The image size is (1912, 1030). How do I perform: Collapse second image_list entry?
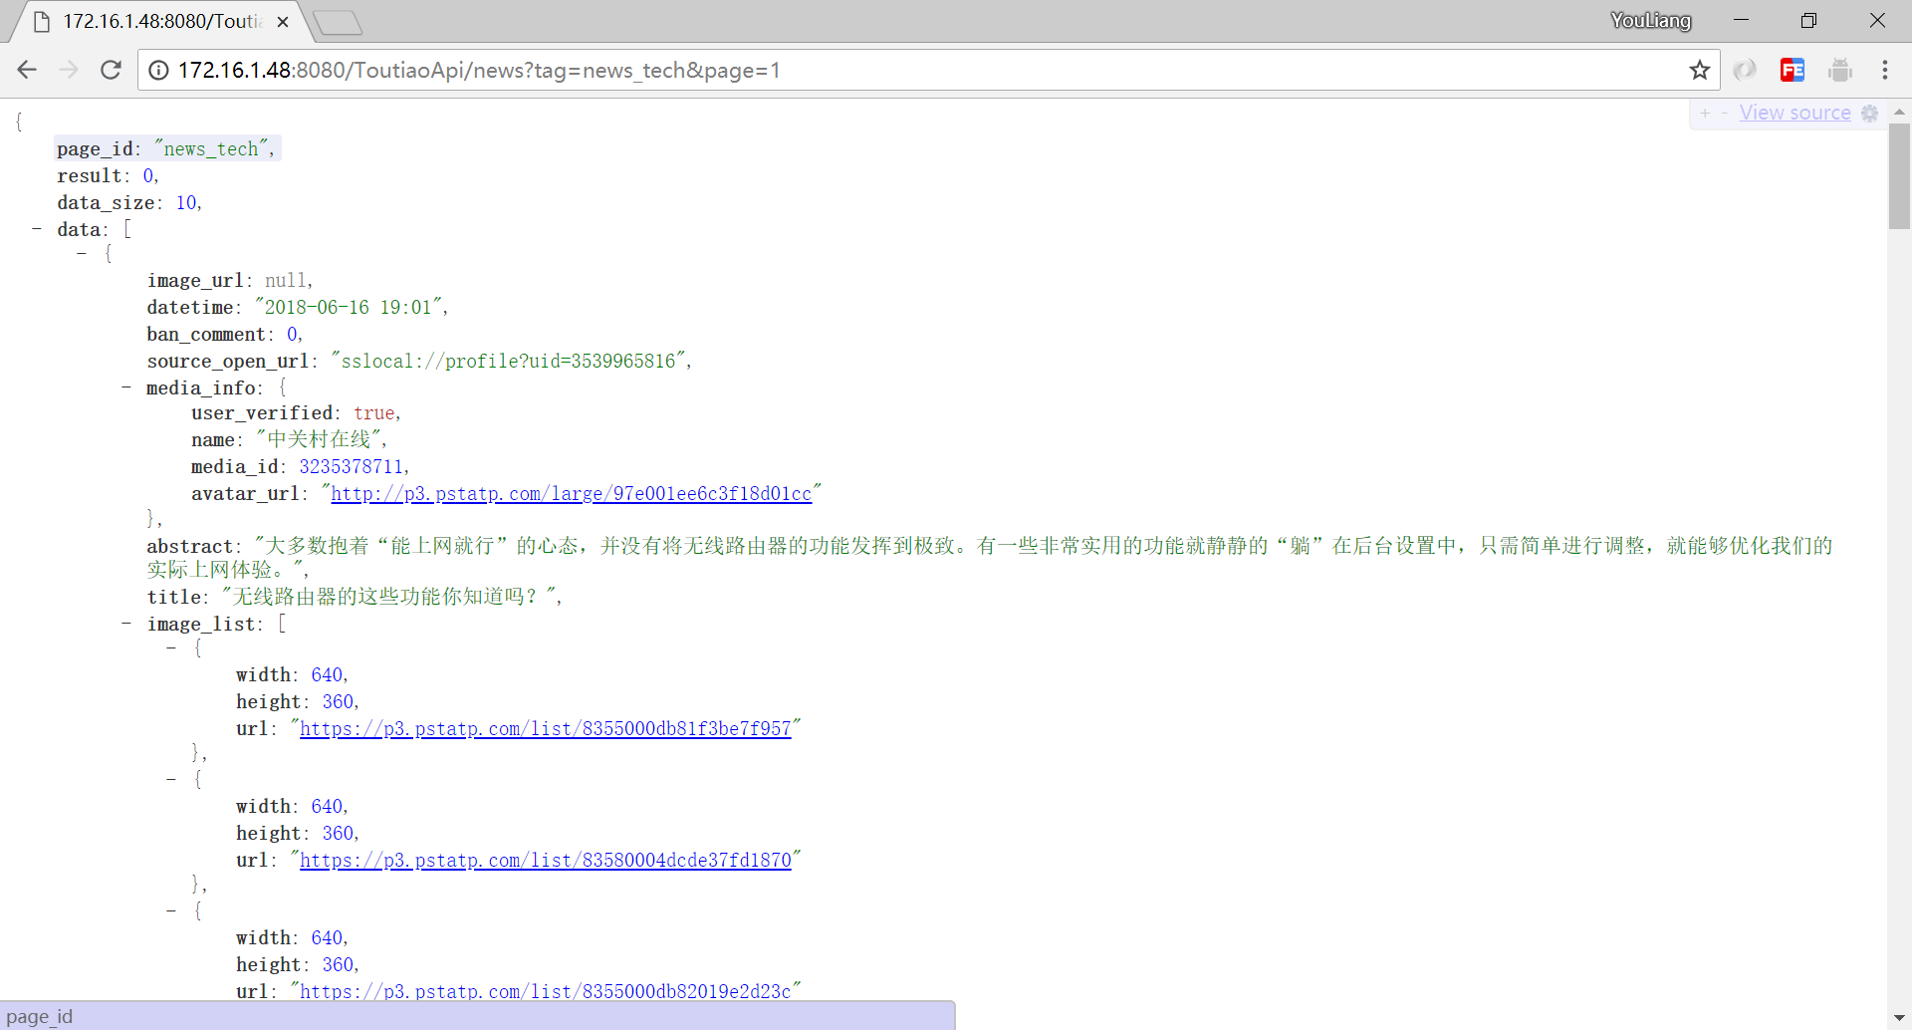tap(171, 779)
